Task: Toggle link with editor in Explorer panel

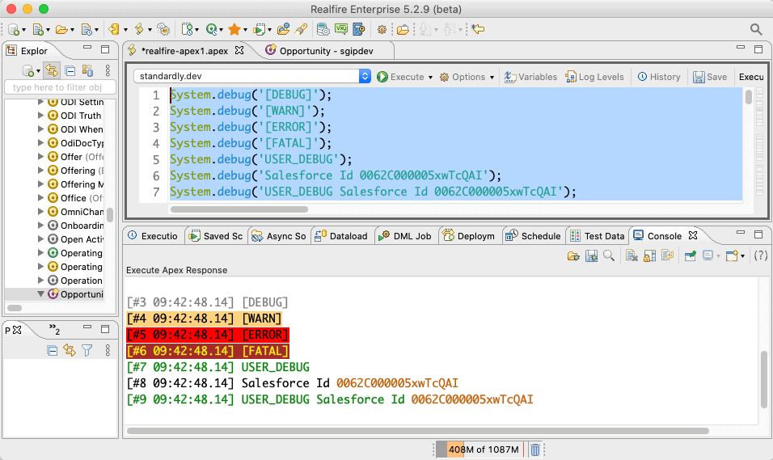Action: coord(51,70)
